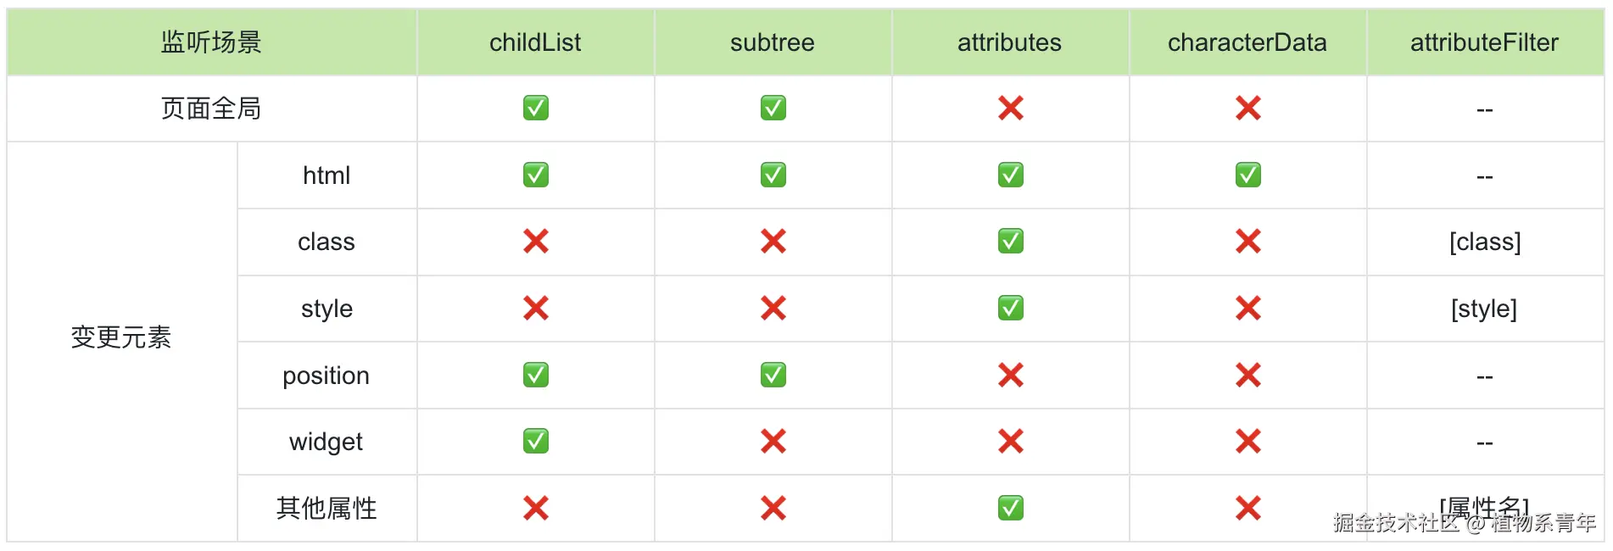Click the red cross in 其他属性 row under childList
Image resolution: width=1613 pixels, height=551 pixels.
pyautogui.click(x=535, y=508)
